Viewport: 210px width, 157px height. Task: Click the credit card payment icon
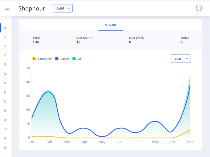[5, 120]
